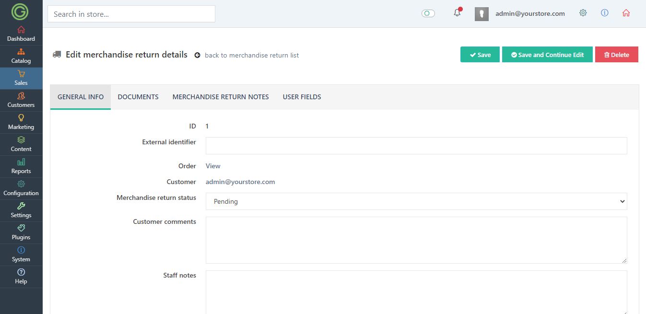The height and width of the screenshot is (314, 646).
Task: Switch to the Merchandise Return Notes tab
Action: 221,97
